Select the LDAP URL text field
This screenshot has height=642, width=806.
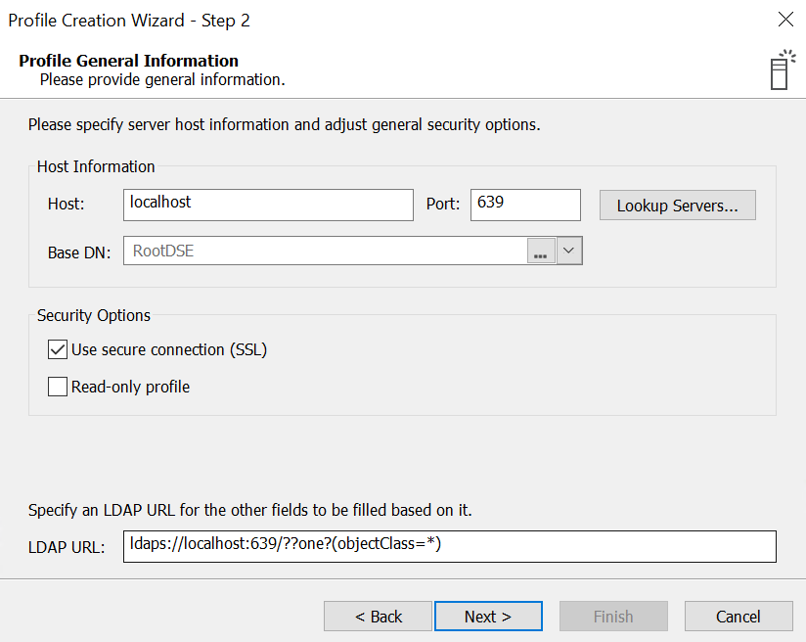(x=450, y=546)
